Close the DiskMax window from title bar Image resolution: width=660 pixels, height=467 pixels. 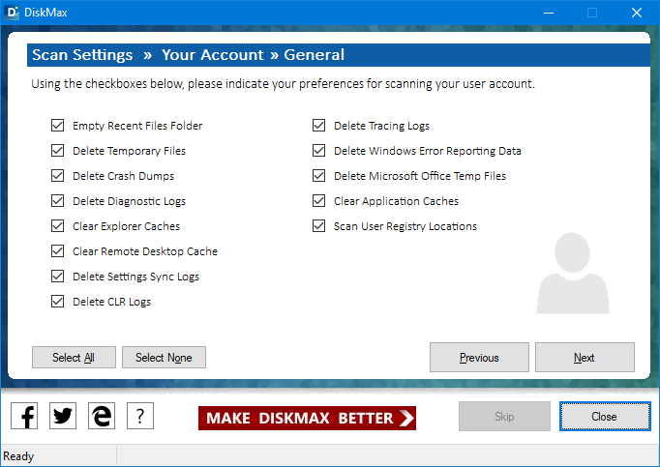tap(637, 13)
